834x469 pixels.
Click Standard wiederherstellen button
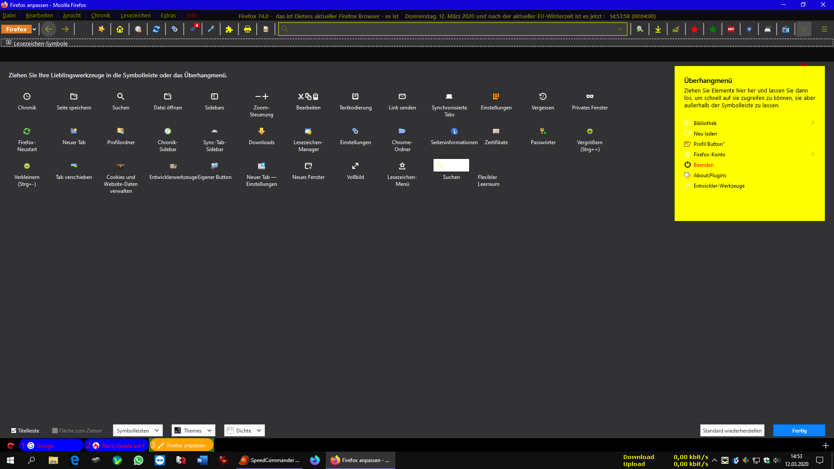coord(732,431)
